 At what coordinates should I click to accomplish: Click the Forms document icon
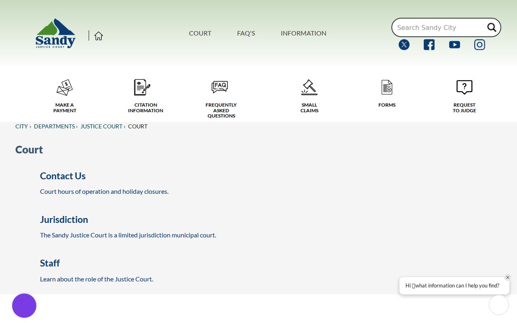tap(387, 87)
